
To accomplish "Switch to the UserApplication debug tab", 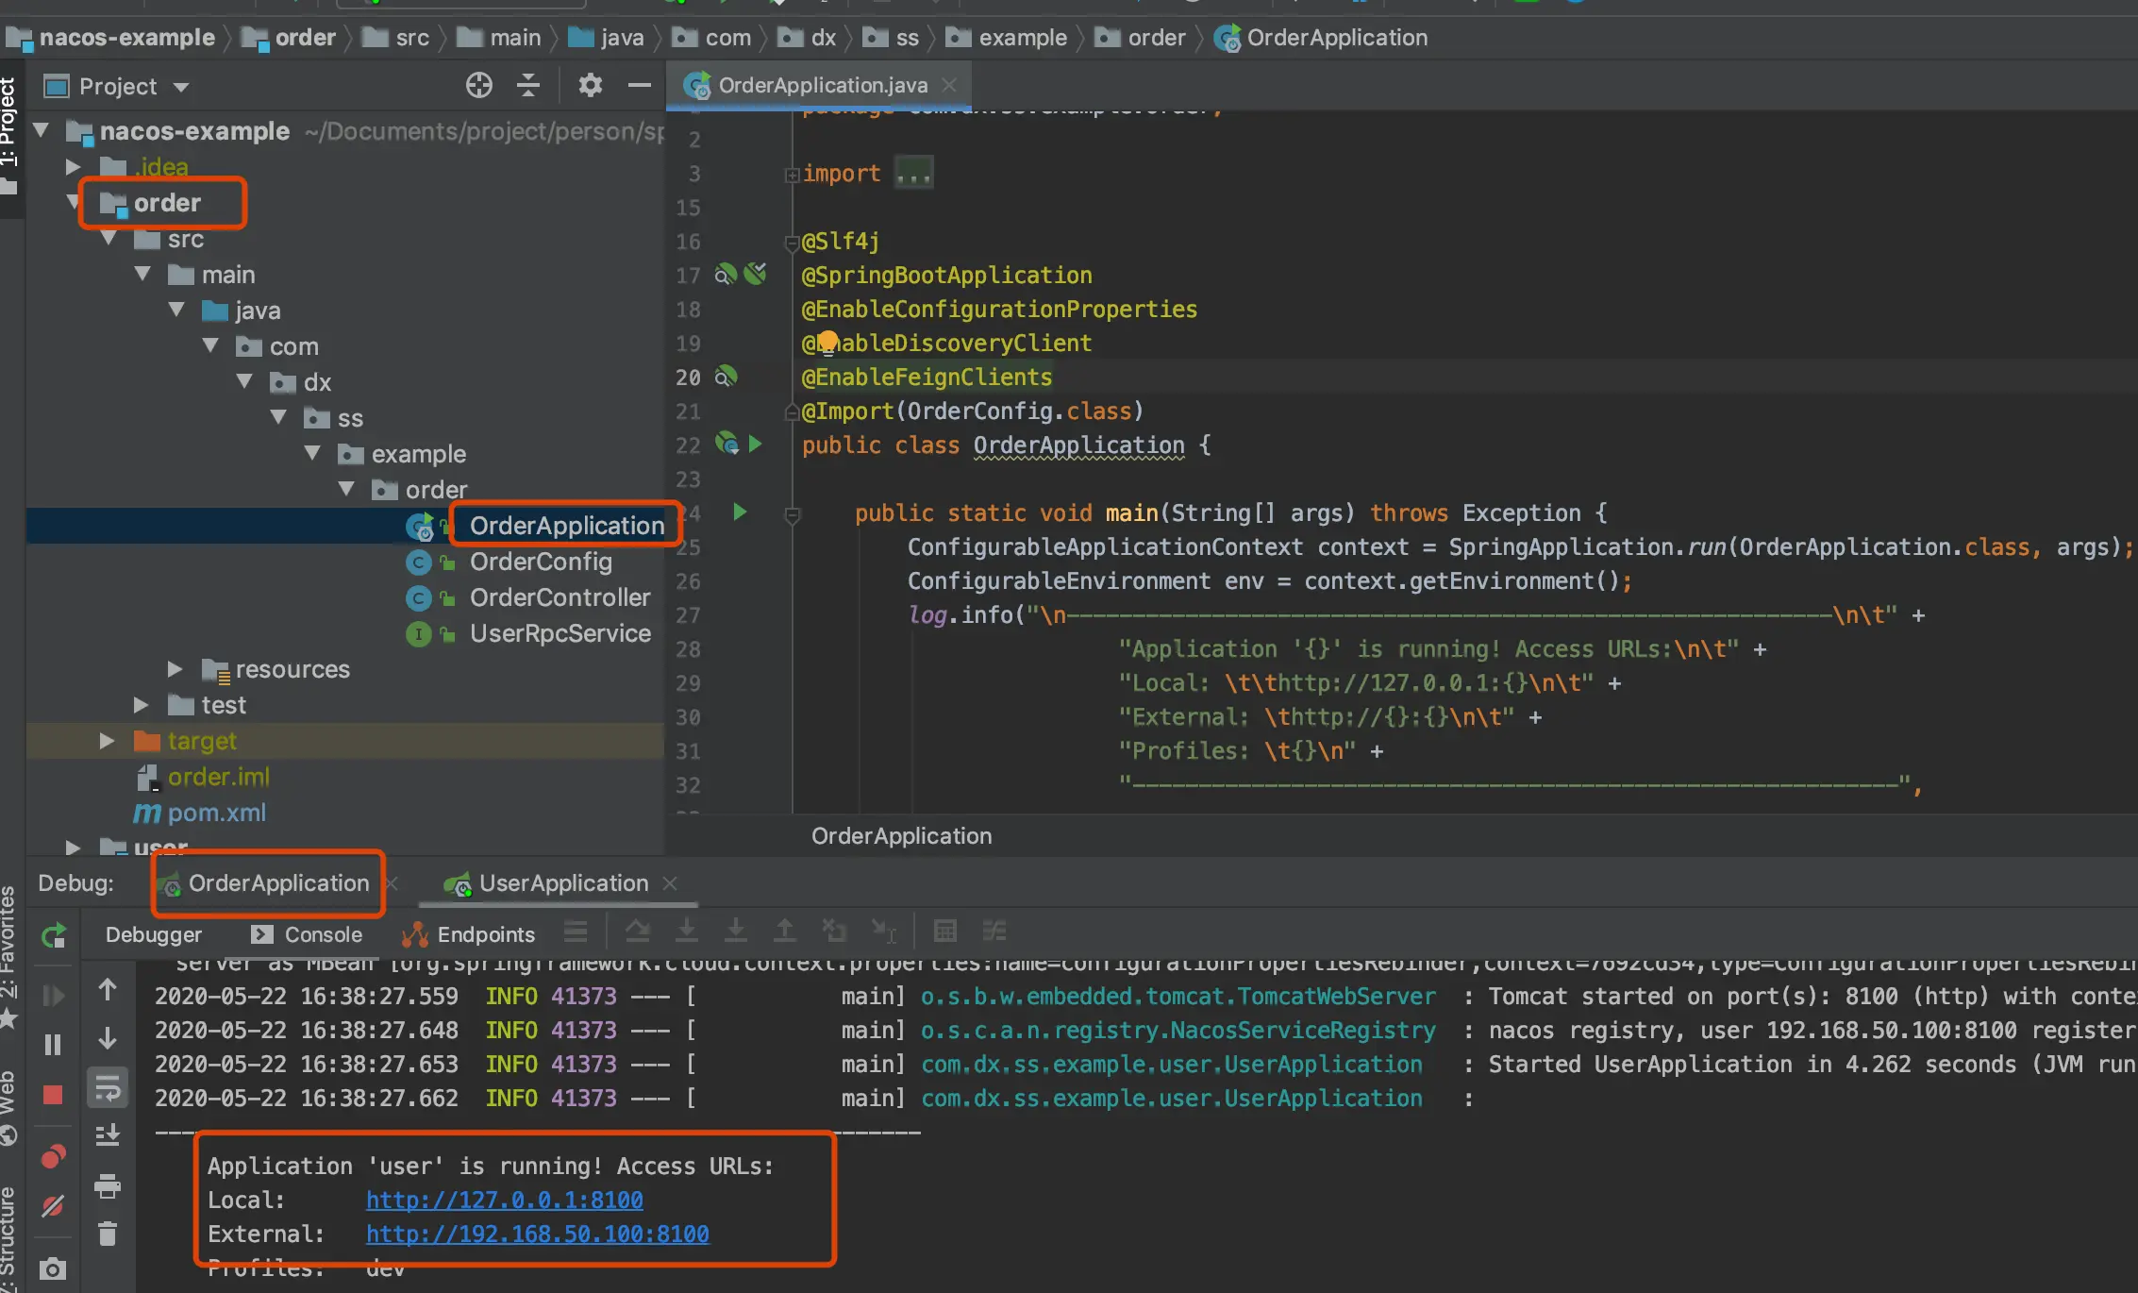I will click(562, 883).
